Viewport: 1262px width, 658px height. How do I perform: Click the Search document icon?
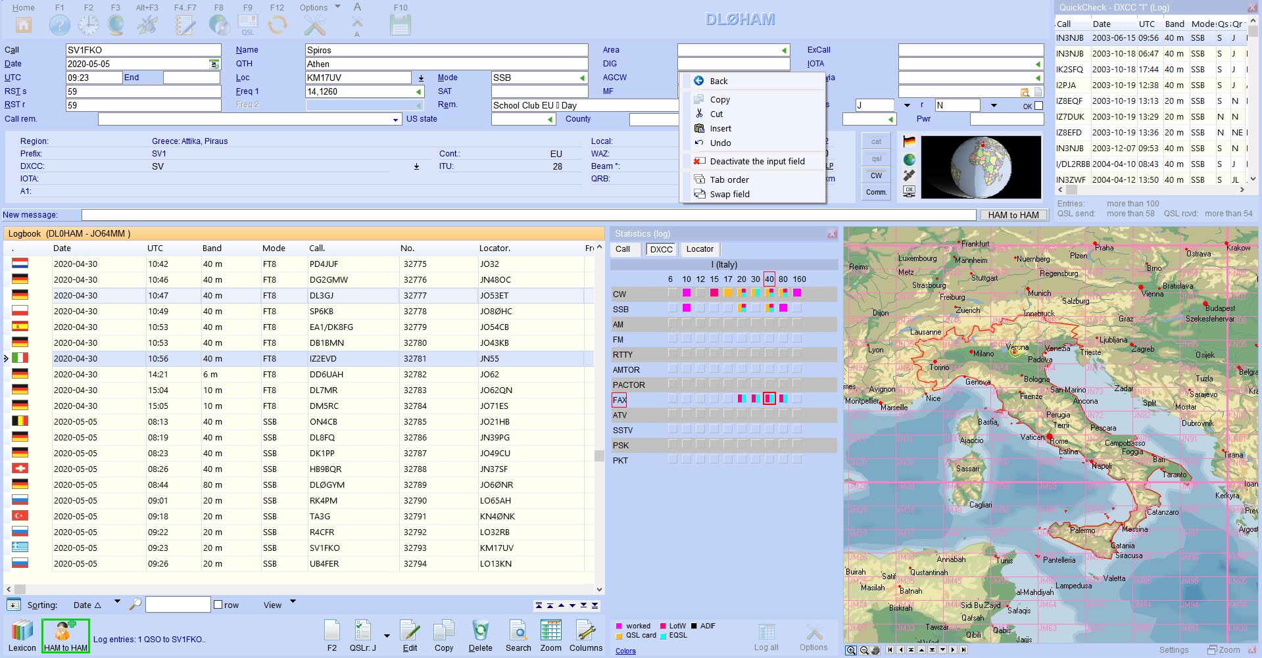(x=518, y=630)
